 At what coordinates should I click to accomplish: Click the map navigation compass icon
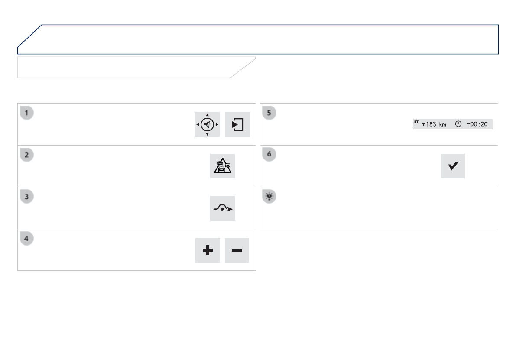tap(207, 124)
